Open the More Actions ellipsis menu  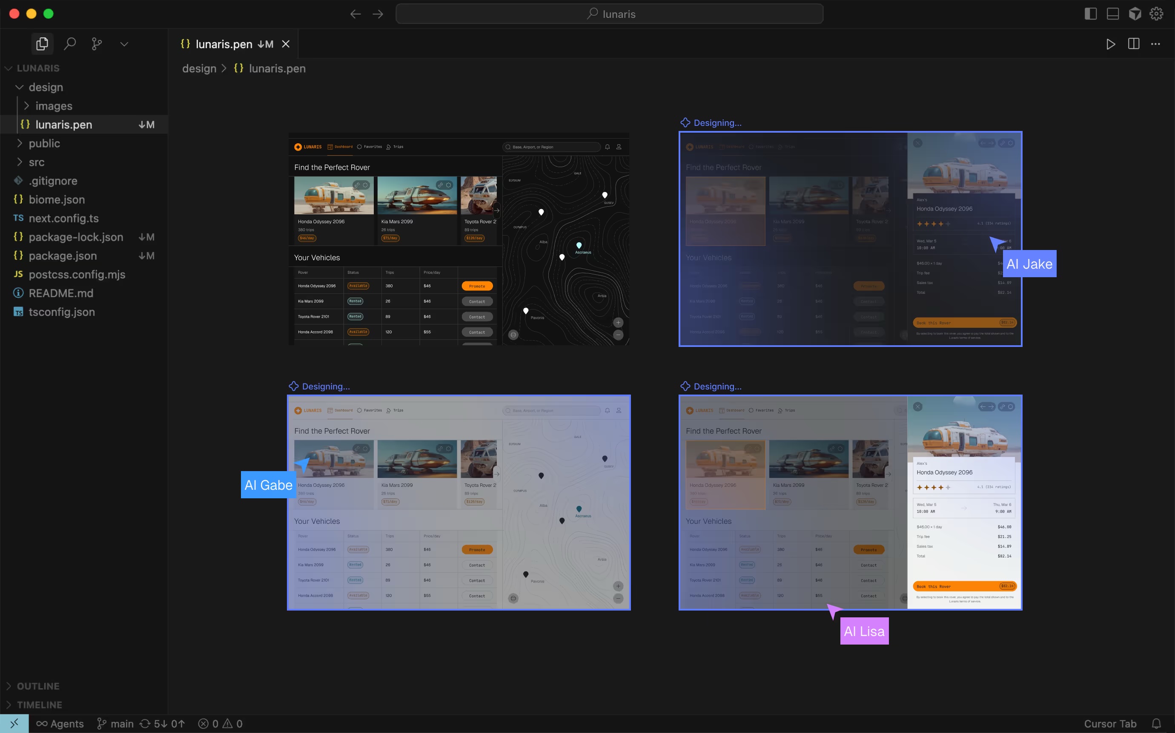1155,44
